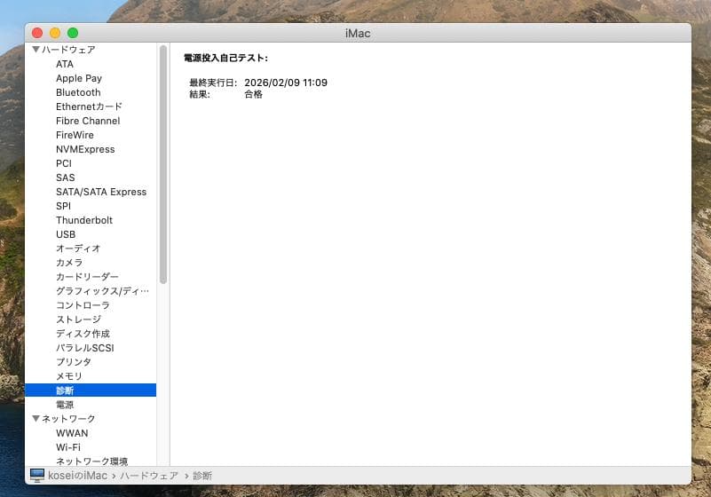Click the 電源投入自己テスト heading
Viewport: 711px width, 497px height.
pyautogui.click(x=225, y=58)
